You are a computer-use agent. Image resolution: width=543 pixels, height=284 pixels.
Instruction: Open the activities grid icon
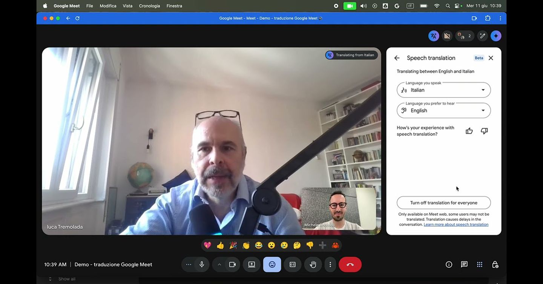tap(480, 265)
